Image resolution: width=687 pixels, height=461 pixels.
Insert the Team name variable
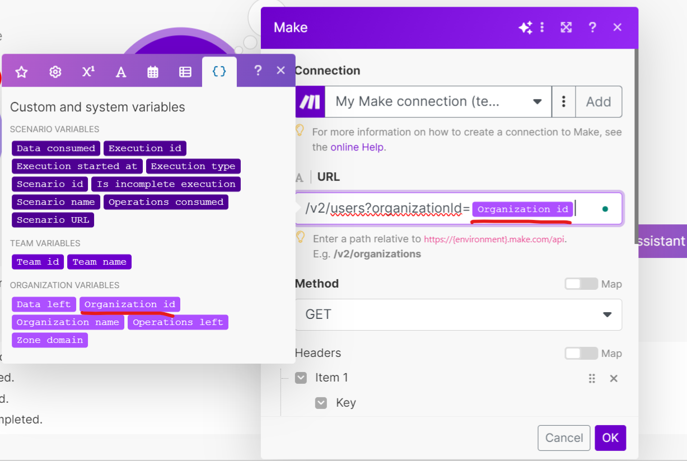point(100,262)
